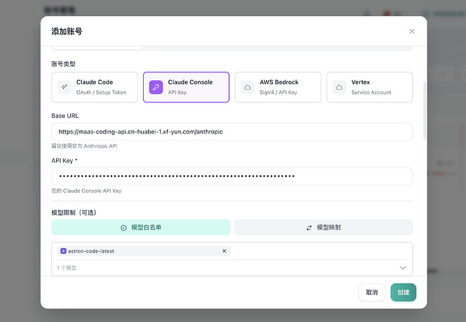Select the Claude Console account type card

point(186,87)
